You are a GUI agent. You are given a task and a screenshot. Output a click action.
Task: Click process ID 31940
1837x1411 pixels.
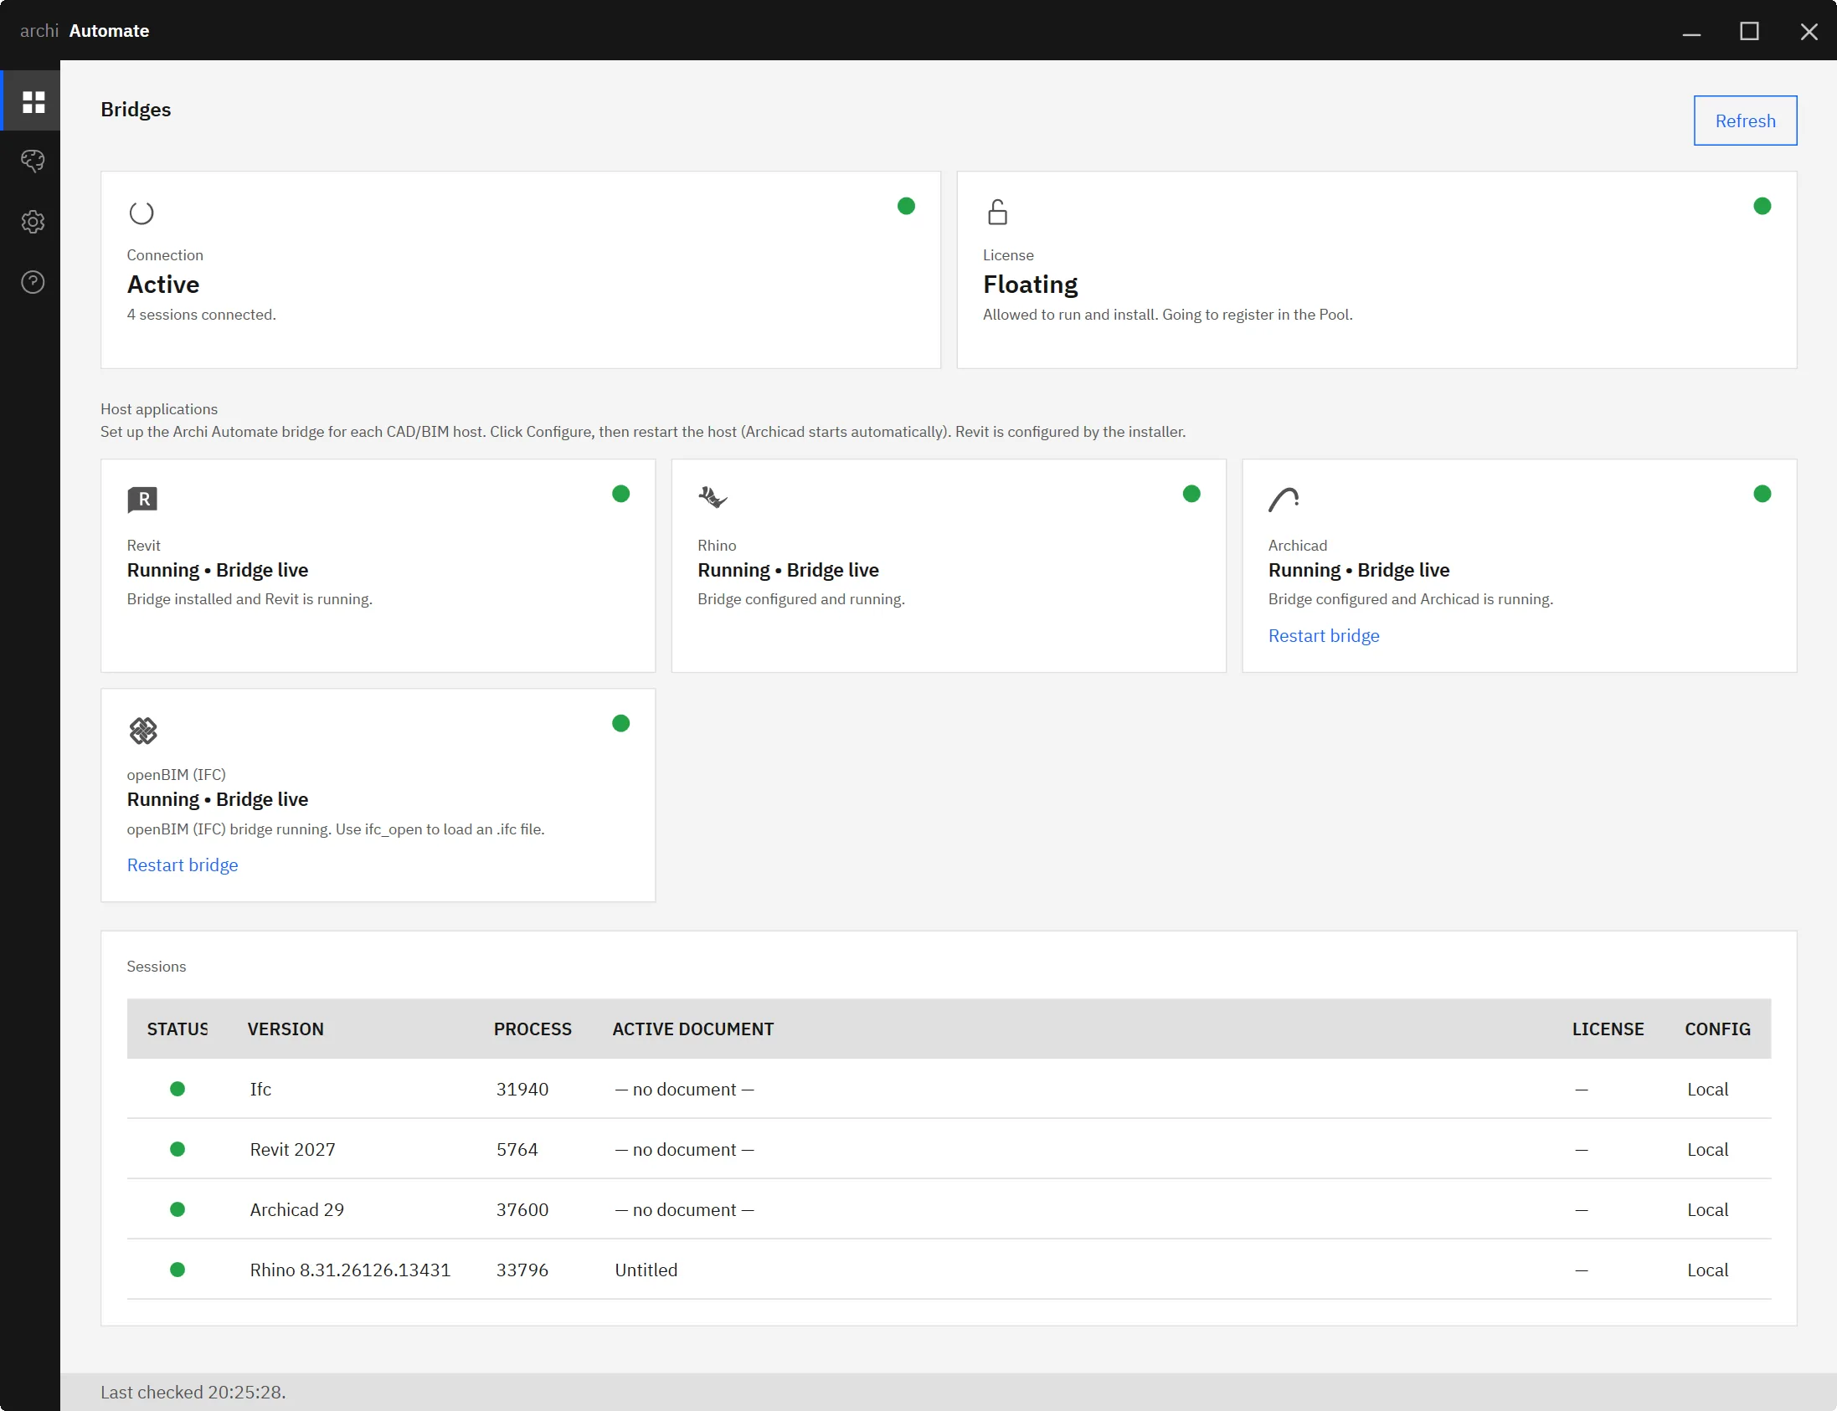coord(522,1090)
